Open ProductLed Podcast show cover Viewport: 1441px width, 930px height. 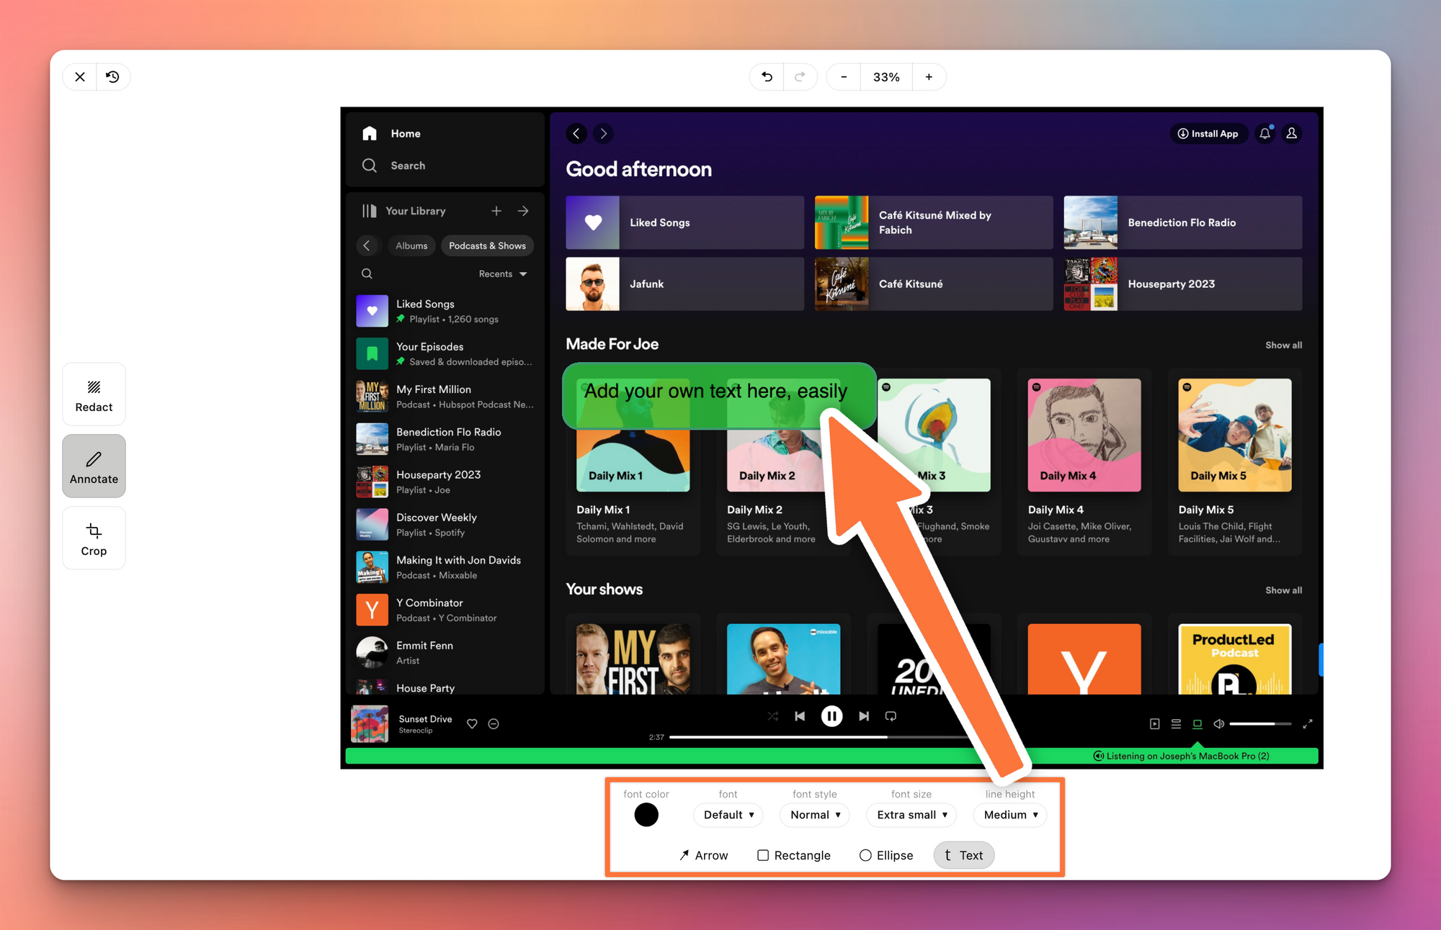[x=1235, y=659]
